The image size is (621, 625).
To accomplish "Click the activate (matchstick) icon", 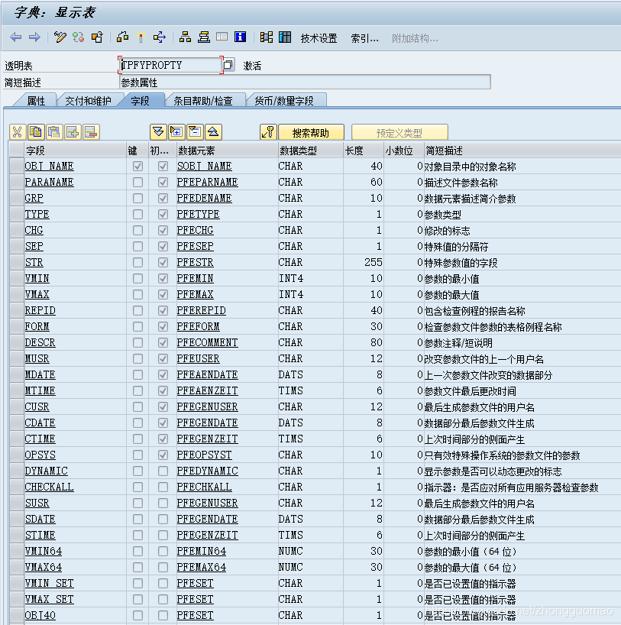I will point(141,37).
